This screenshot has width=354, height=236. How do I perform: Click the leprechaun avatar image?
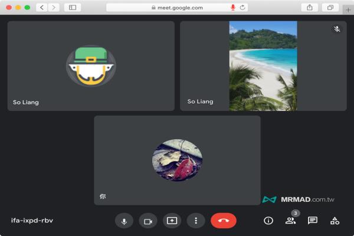tap(91, 66)
